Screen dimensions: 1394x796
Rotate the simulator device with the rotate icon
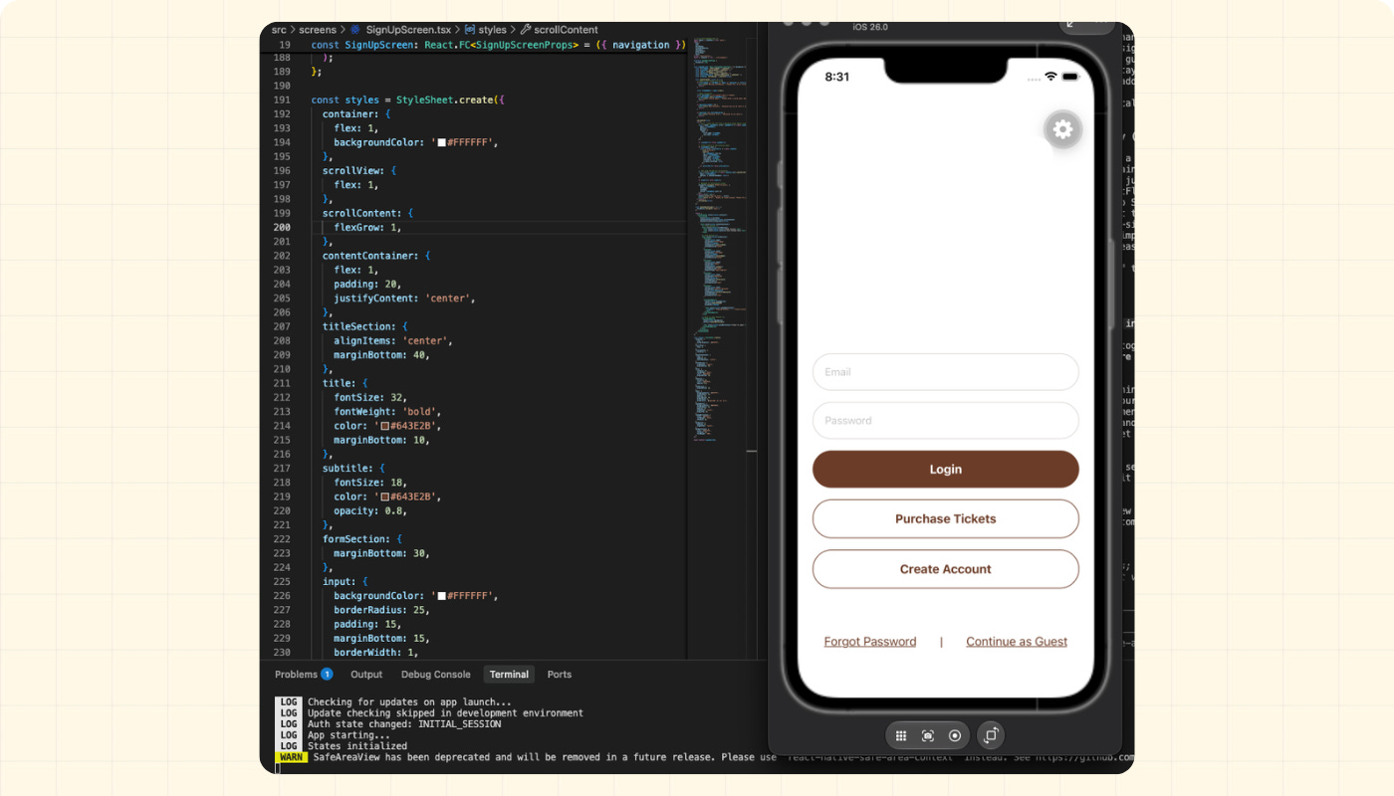(x=991, y=735)
